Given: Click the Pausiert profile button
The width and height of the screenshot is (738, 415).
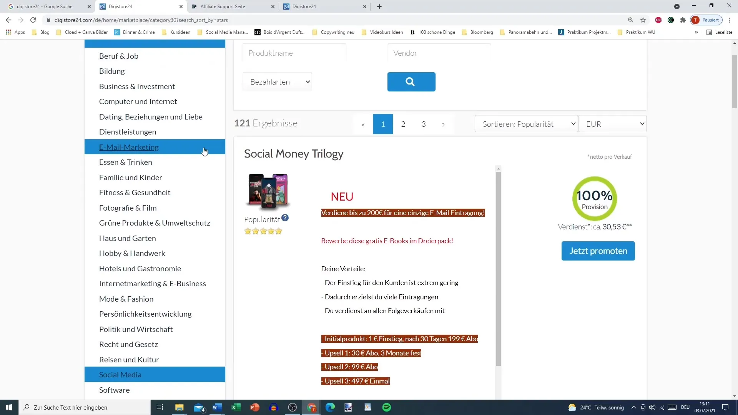Looking at the screenshot, I should point(706,20).
